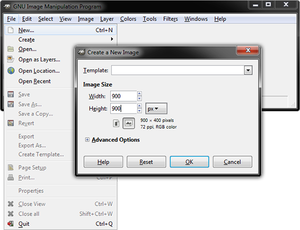This screenshot has height=230, width=300.
Task: Click into the Width input field
Action: (122, 96)
